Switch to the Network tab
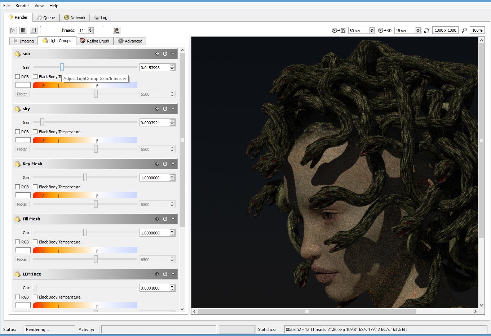491x336 pixels. tap(75, 18)
